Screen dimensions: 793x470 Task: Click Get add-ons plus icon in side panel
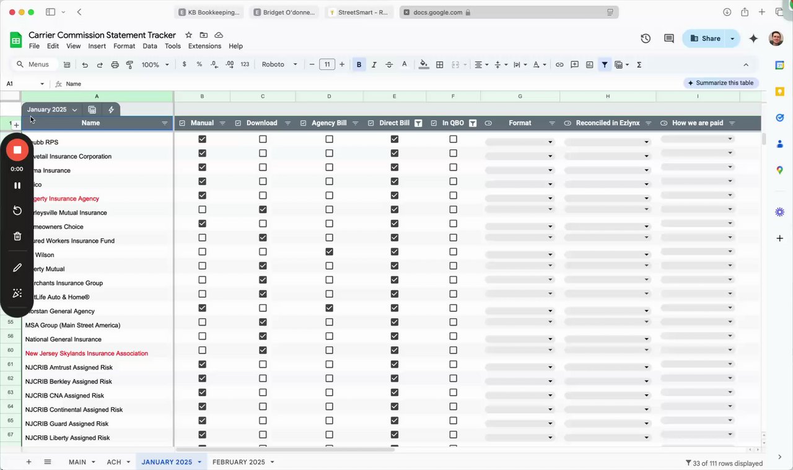click(x=780, y=238)
